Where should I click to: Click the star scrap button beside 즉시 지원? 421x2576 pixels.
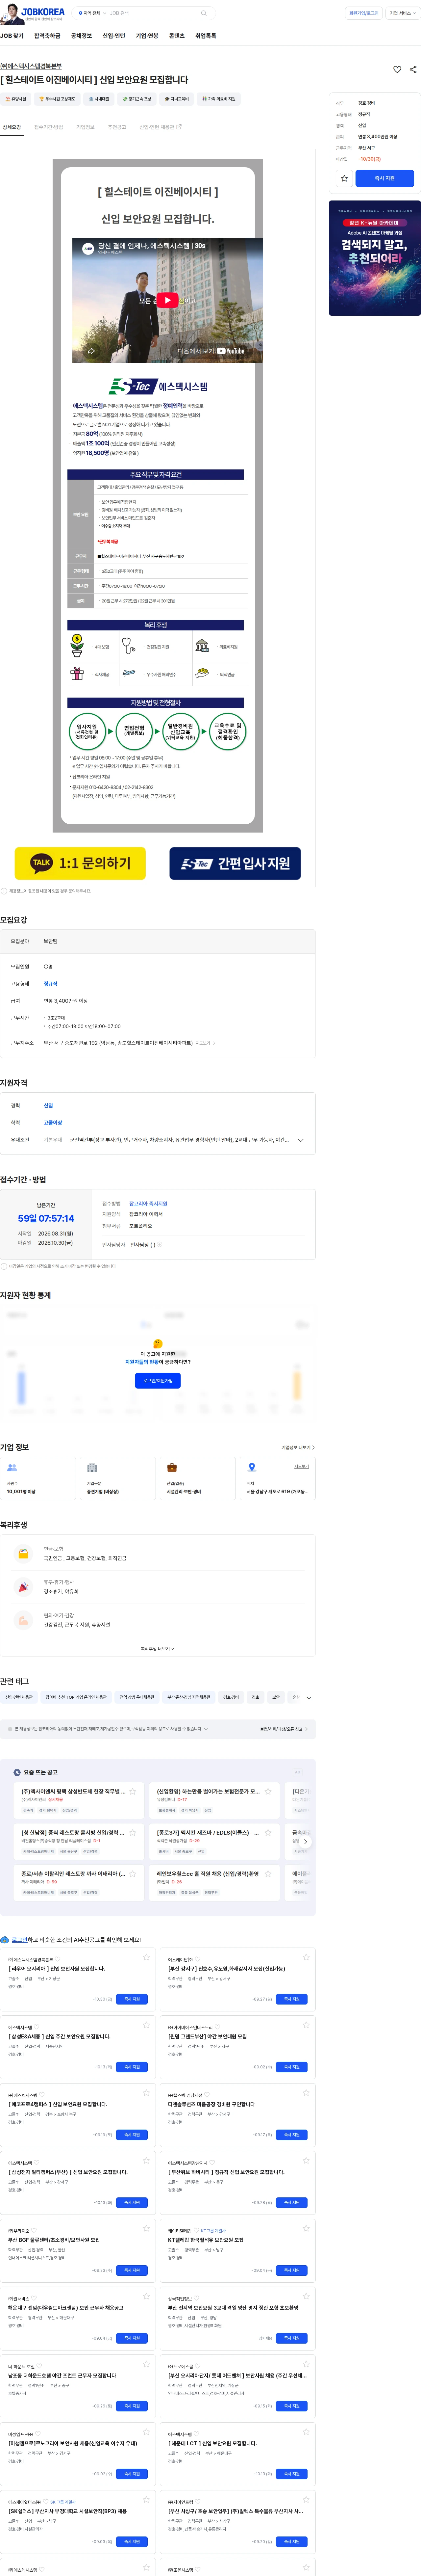[344, 178]
